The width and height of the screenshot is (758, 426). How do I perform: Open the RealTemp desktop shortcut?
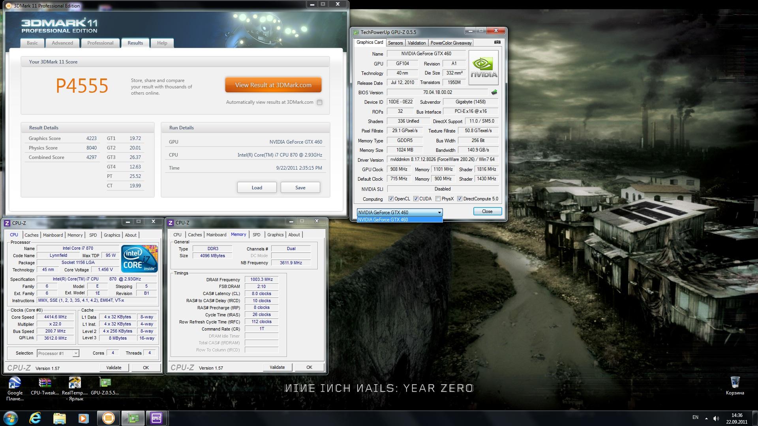tap(75, 389)
